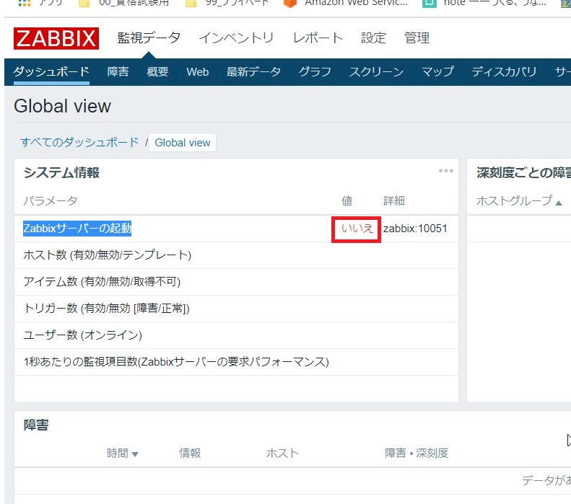
Task: Select the ダッシュボード submenu tab
Action: coord(51,71)
